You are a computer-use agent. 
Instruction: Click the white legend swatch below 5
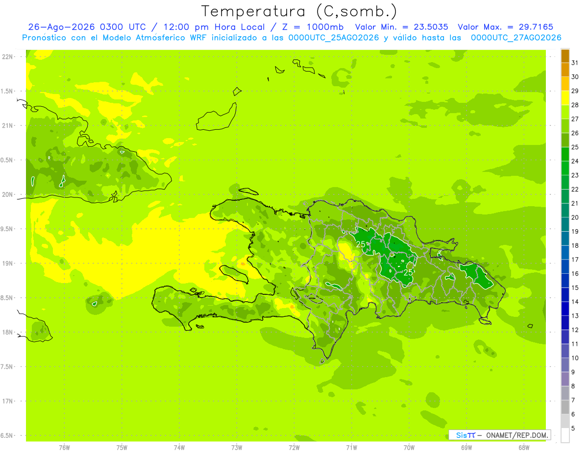pos(565,435)
